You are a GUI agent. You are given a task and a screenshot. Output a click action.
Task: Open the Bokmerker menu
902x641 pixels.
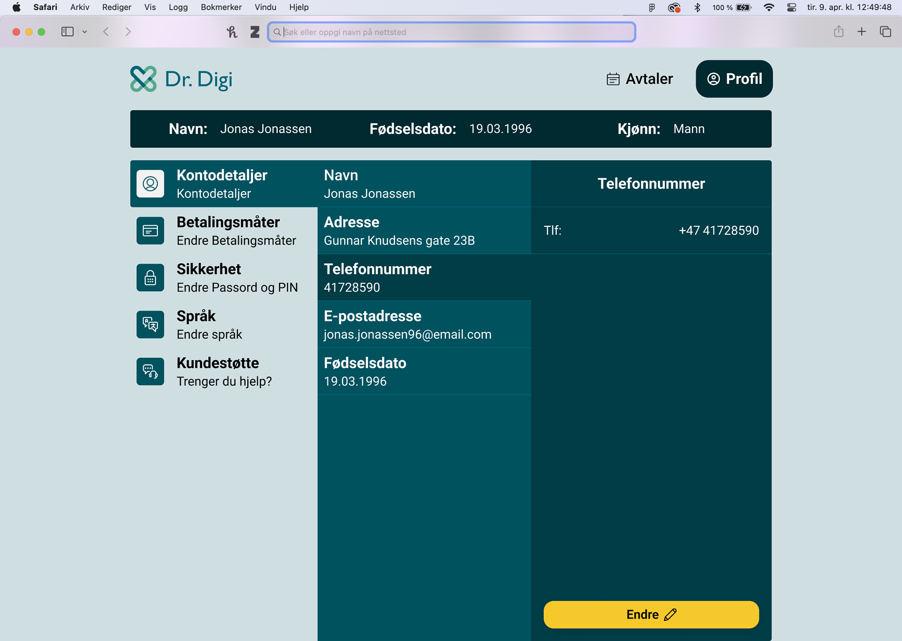tap(221, 7)
